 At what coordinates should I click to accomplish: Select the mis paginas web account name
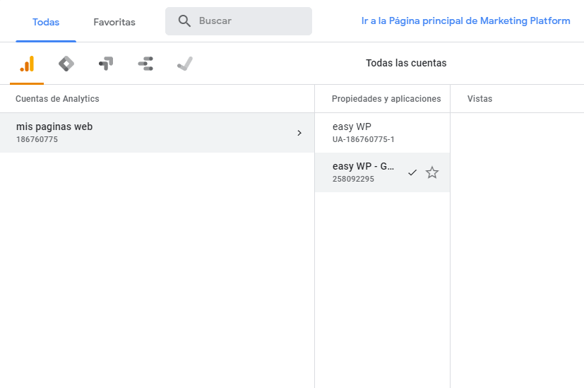click(54, 127)
